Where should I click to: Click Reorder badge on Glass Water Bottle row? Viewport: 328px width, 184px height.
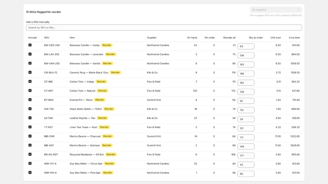pos(109,109)
